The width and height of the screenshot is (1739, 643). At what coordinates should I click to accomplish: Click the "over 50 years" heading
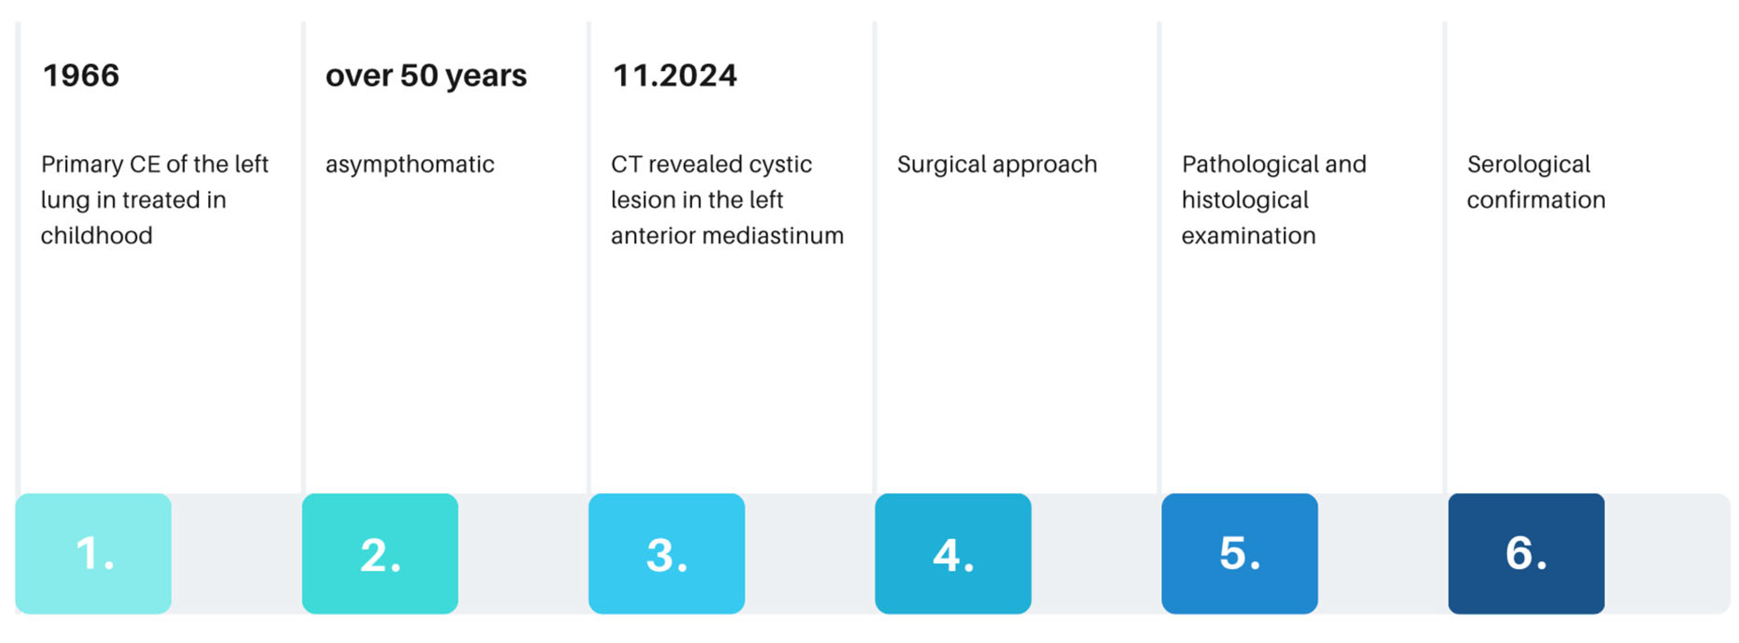(426, 75)
